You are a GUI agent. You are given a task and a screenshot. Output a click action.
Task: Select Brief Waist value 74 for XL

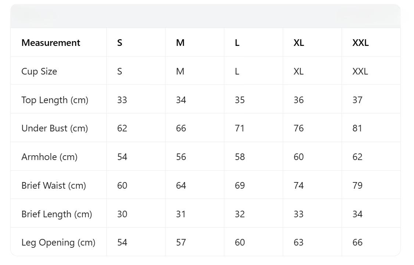pyautogui.click(x=299, y=185)
